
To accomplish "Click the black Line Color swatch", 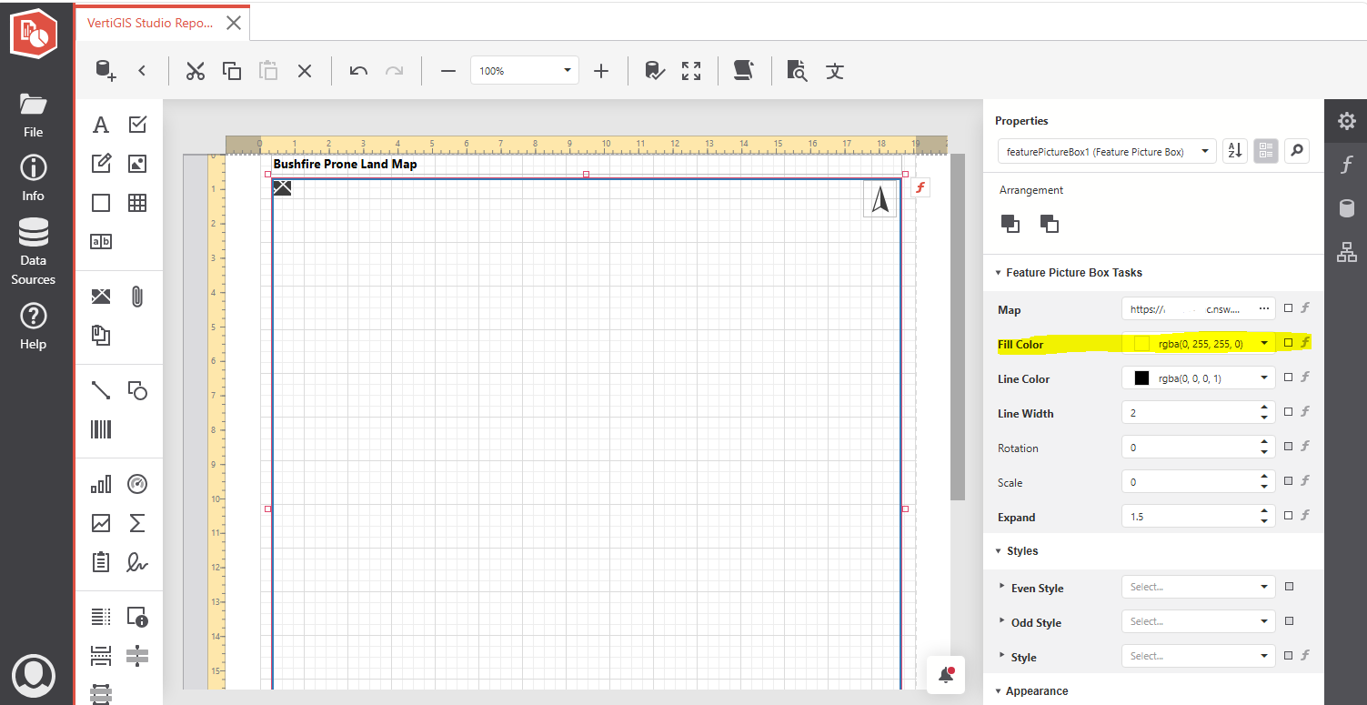I will [x=1141, y=378].
